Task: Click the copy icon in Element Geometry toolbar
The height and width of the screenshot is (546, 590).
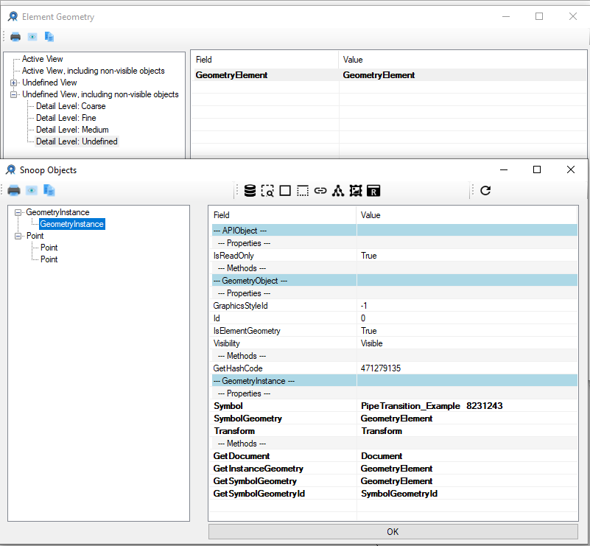Action: [49, 37]
